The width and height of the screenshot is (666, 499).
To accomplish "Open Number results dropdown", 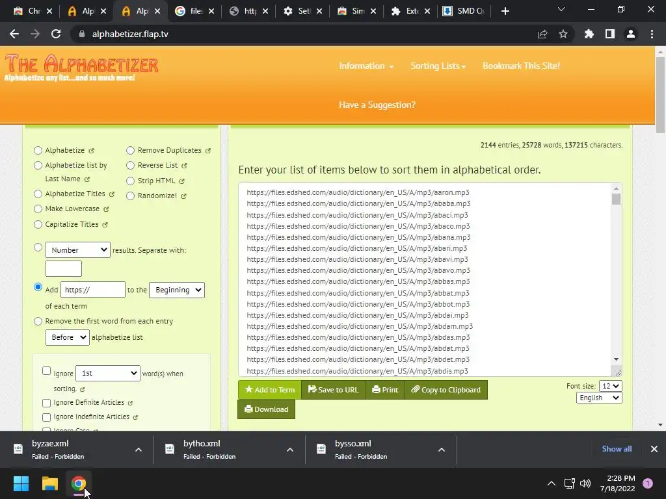I will tap(78, 250).
